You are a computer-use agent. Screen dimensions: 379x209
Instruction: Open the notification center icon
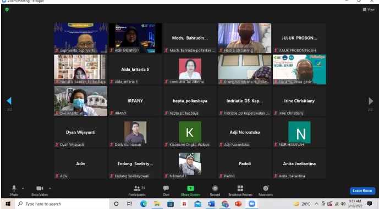[x=369, y=204]
